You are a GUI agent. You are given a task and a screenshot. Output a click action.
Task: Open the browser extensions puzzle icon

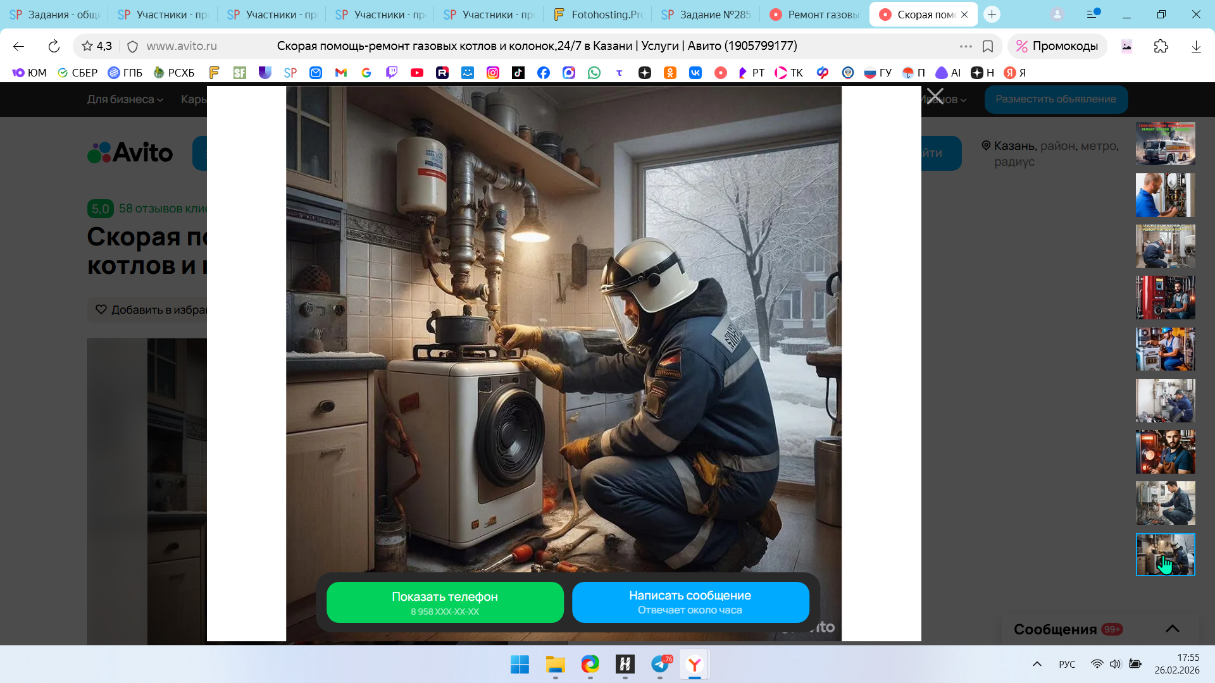[1161, 46]
